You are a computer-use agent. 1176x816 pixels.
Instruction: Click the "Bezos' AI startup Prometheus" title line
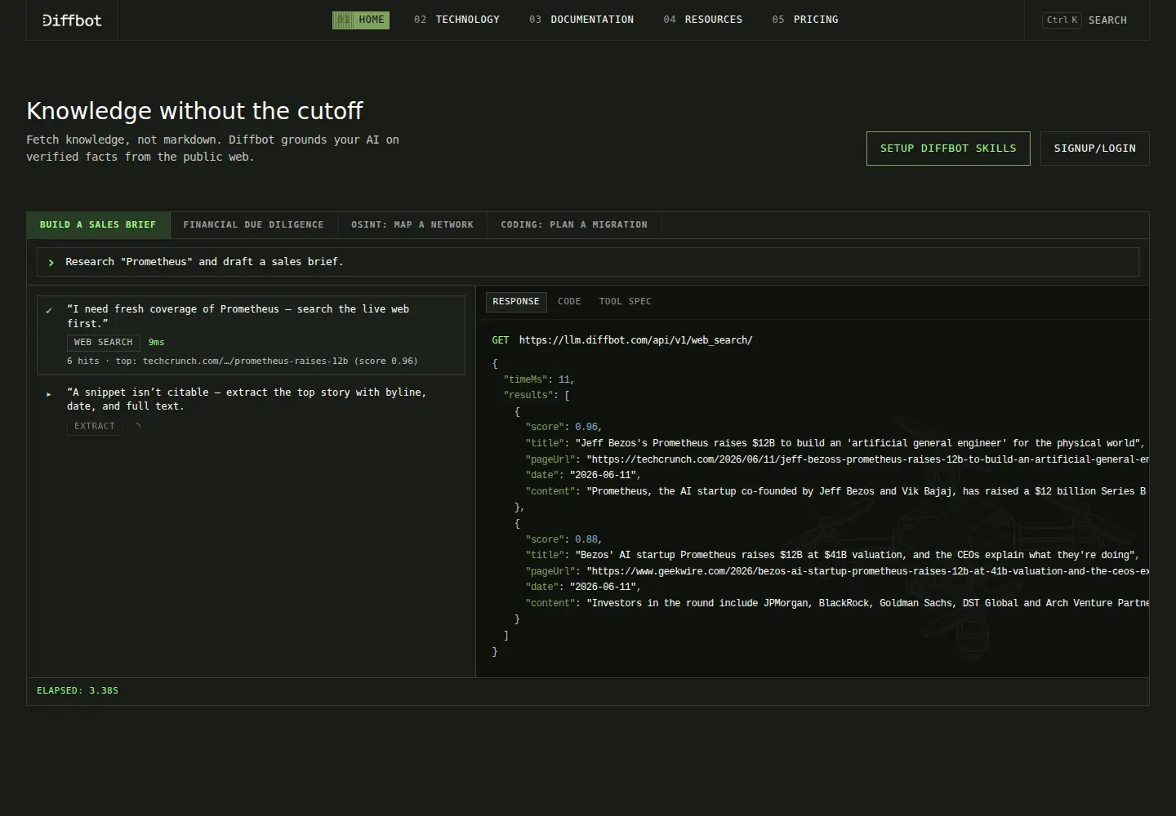pyautogui.click(x=832, y=555)
